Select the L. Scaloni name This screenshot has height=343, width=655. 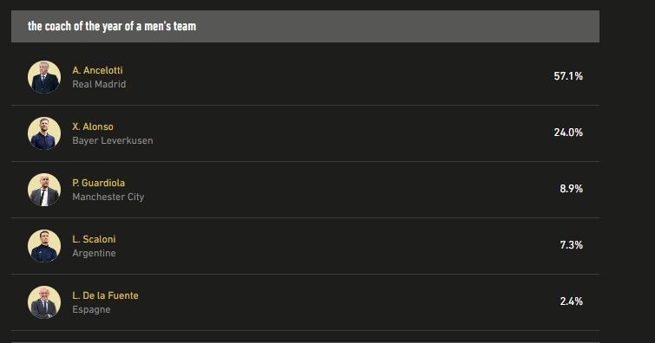point(94,239)
